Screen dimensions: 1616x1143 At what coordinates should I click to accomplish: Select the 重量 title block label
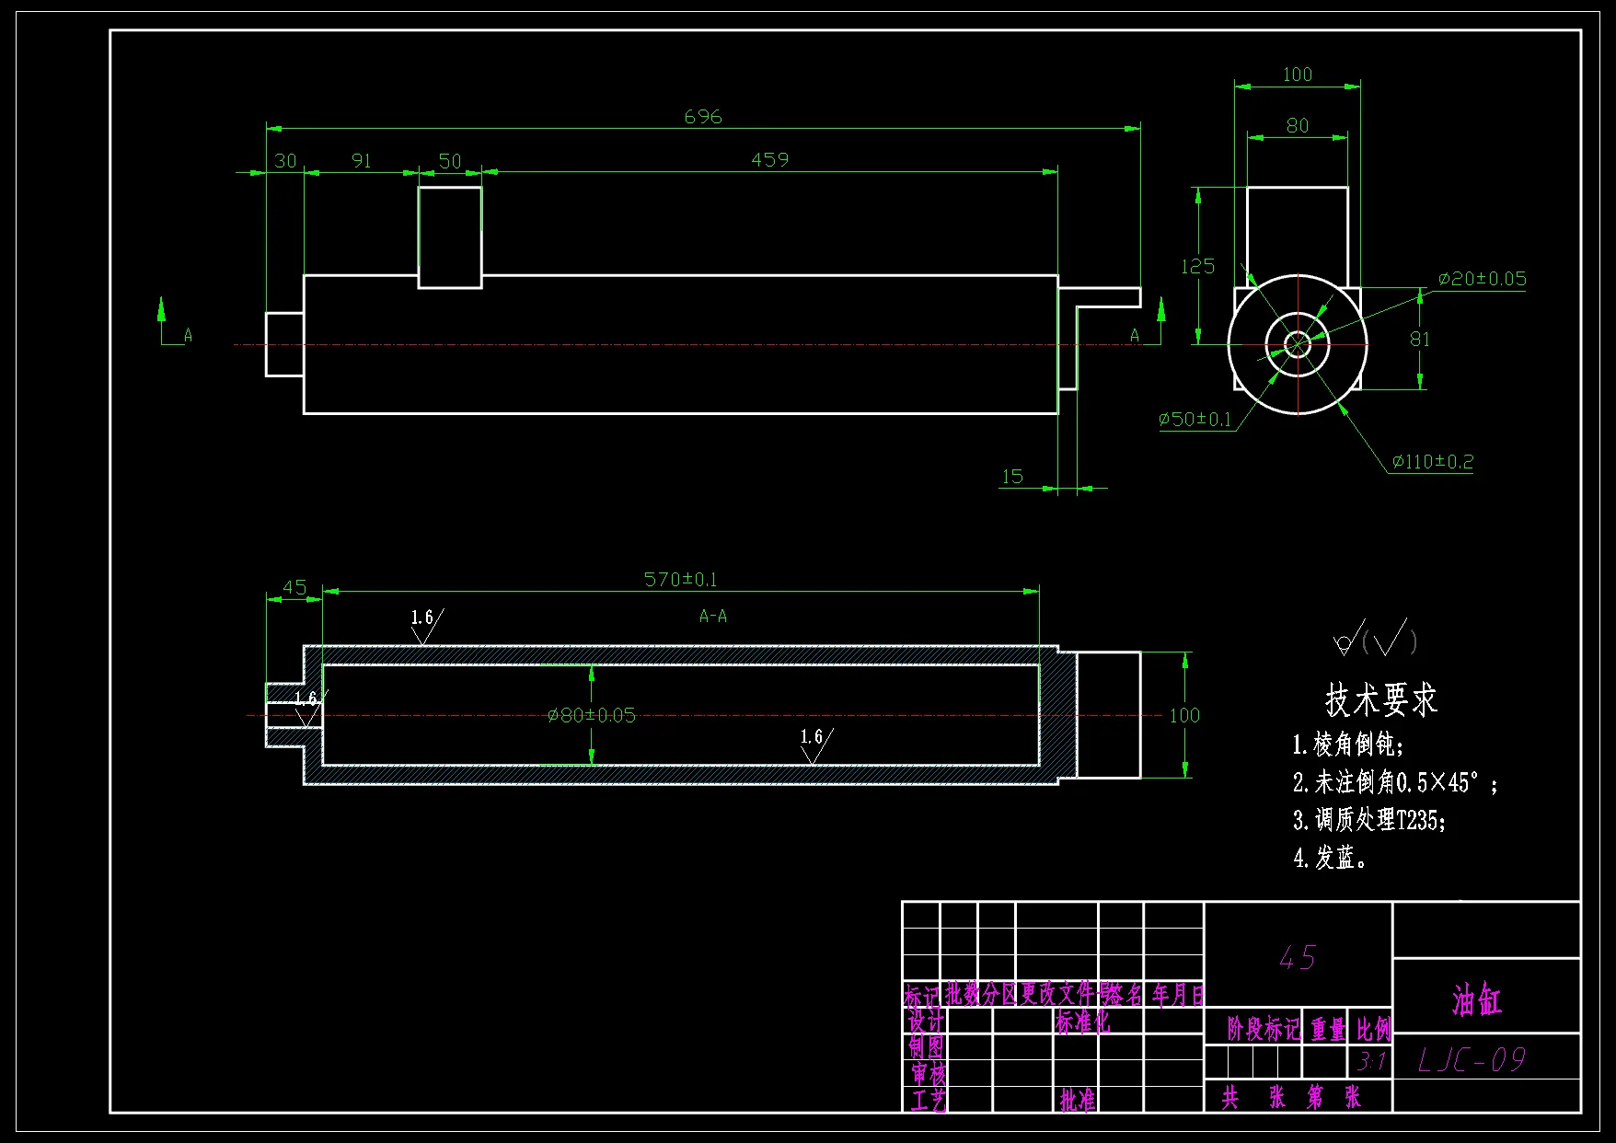tap(1328, 1029)
